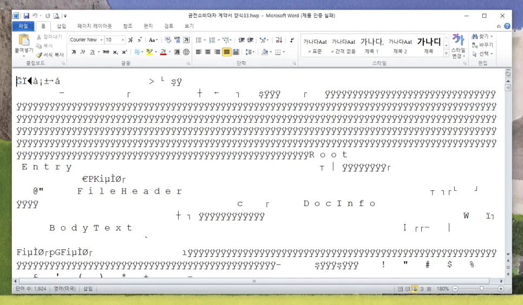Screen dimensions: 523x305
Task: Click the Bullets list icon
Action: click(x=199, y=40)
